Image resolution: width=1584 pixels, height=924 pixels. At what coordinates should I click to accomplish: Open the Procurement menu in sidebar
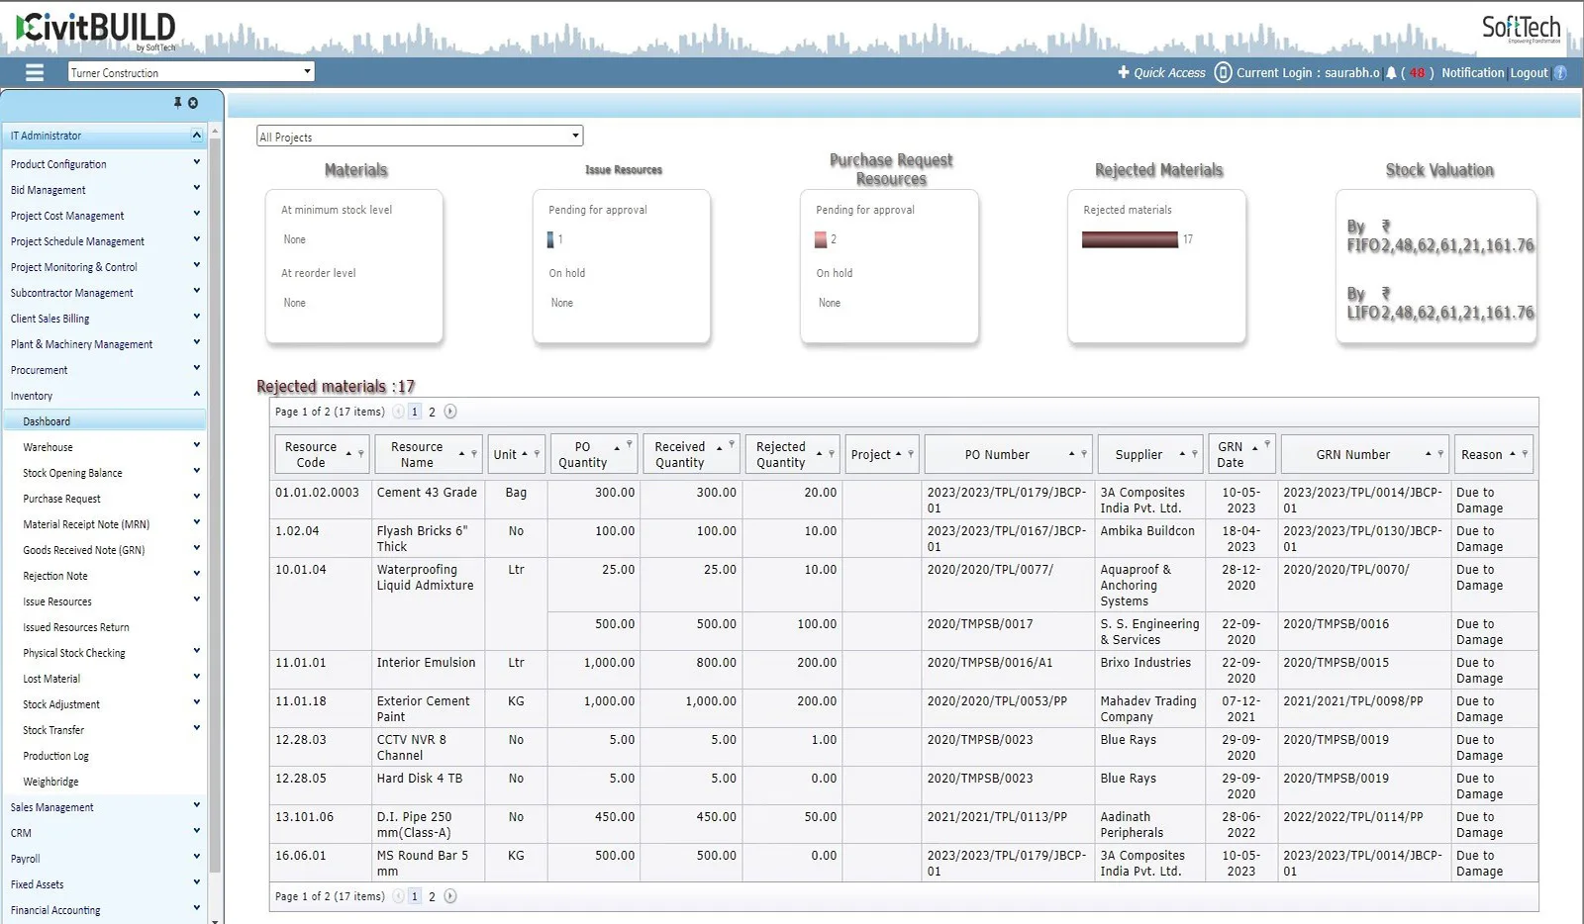(x=40, y=370)
